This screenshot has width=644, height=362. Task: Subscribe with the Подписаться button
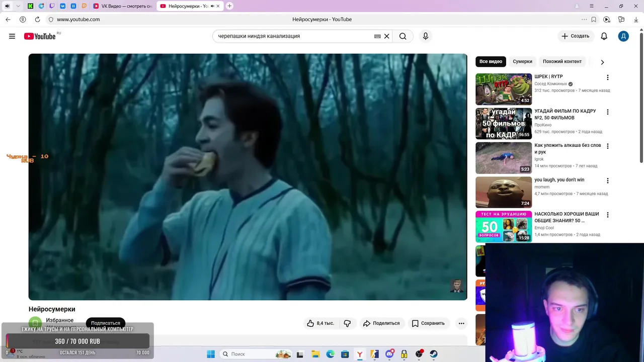point(106,323)
